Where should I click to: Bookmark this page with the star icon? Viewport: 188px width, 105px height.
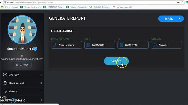click(x=182, y=3)
